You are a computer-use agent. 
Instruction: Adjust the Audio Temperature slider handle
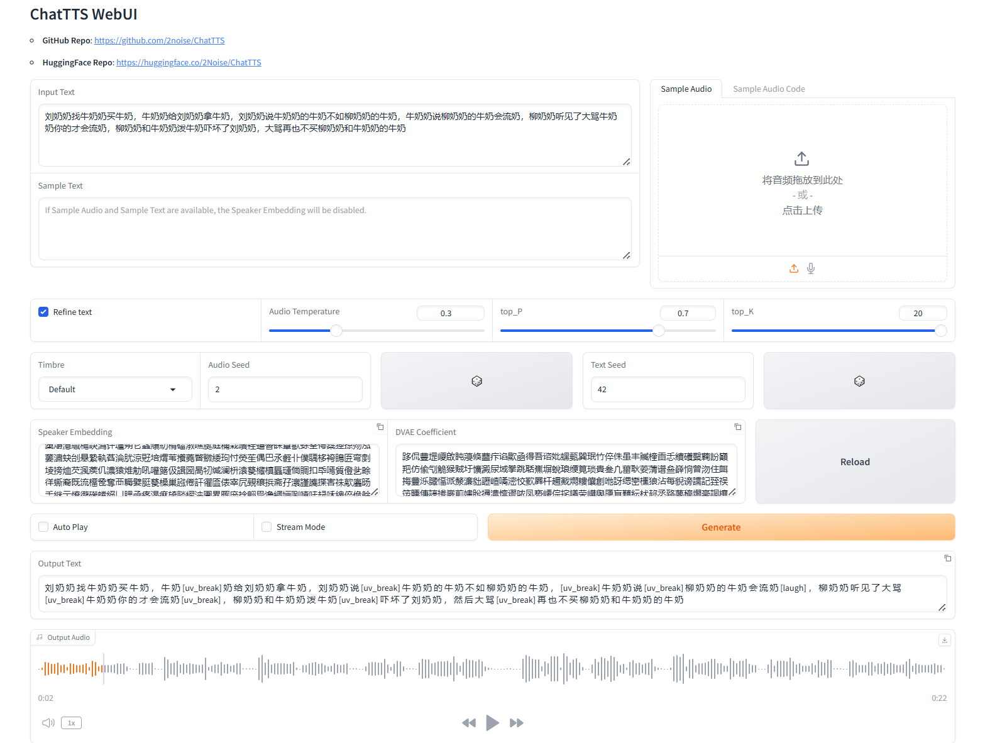pyautogui.click(x=336, y=331)
